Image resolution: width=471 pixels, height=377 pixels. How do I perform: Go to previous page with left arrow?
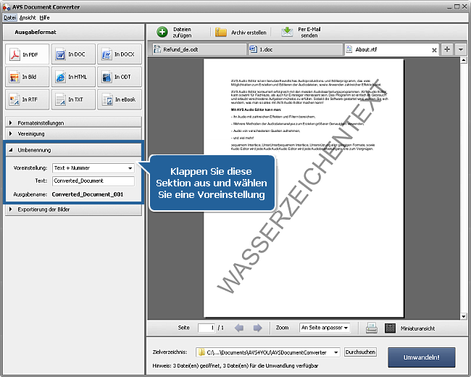[239, 328]
